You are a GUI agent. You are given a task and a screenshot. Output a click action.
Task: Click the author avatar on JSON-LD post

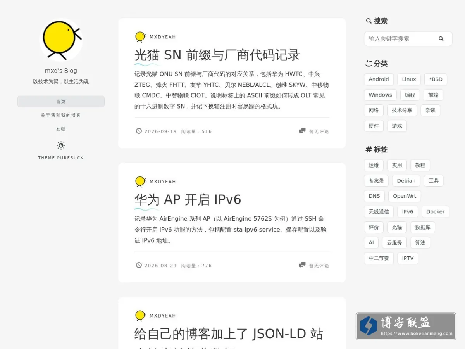point(140,316)
